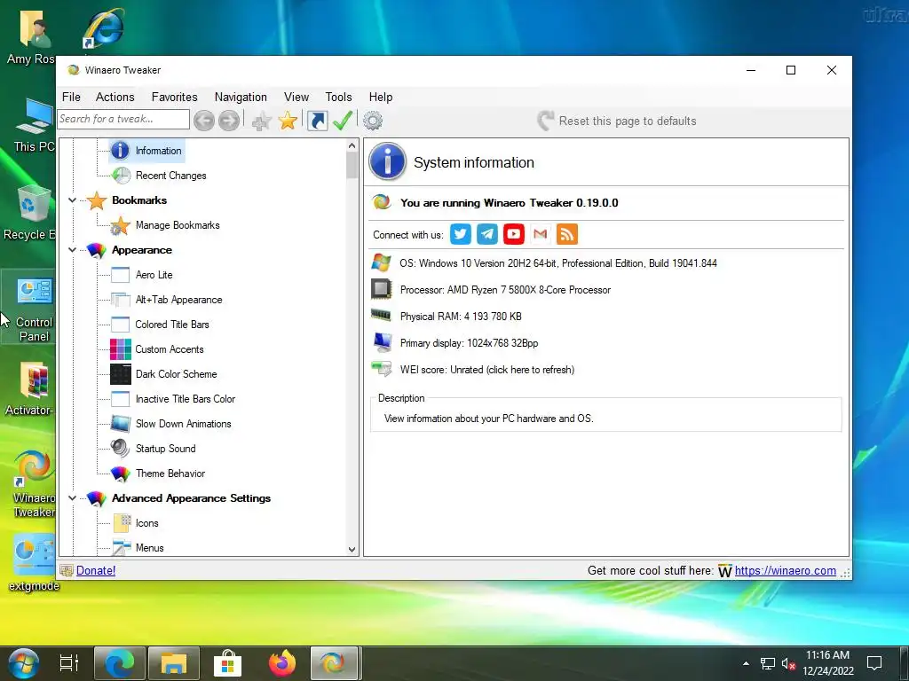The height and width of the screenshot is (681, 909).
Task: Open the View menu
Action: pos(296,98)
